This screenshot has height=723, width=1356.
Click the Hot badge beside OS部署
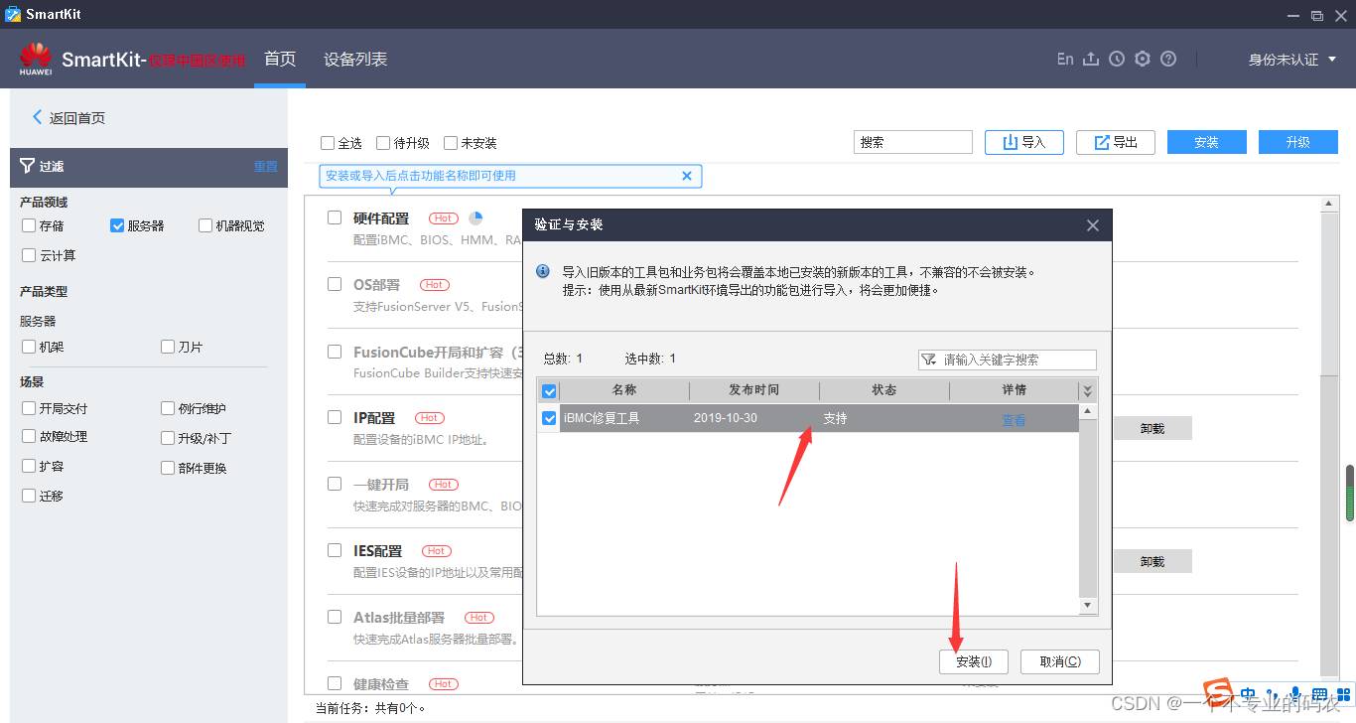[435, 284]
